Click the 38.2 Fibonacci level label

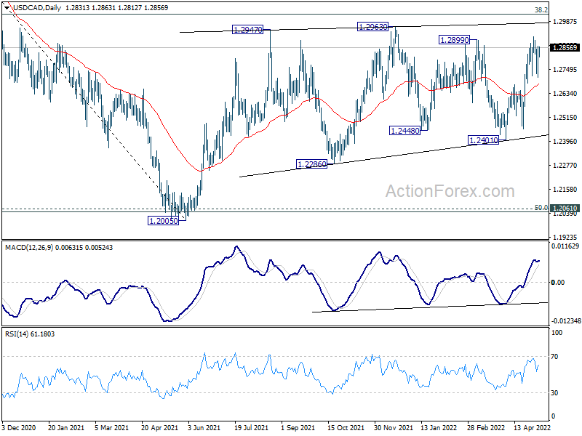[541, 10]
